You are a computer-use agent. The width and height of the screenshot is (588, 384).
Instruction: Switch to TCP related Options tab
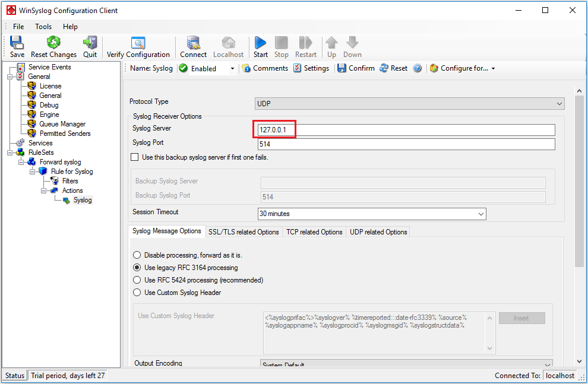pos(314,232)
